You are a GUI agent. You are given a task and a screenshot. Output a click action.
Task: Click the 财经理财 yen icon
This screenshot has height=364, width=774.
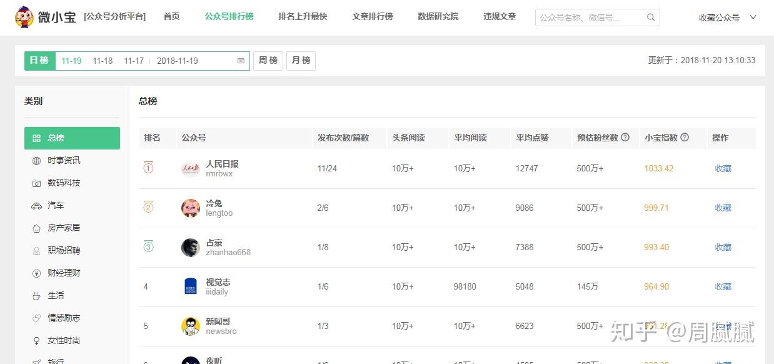coord(36,273)
